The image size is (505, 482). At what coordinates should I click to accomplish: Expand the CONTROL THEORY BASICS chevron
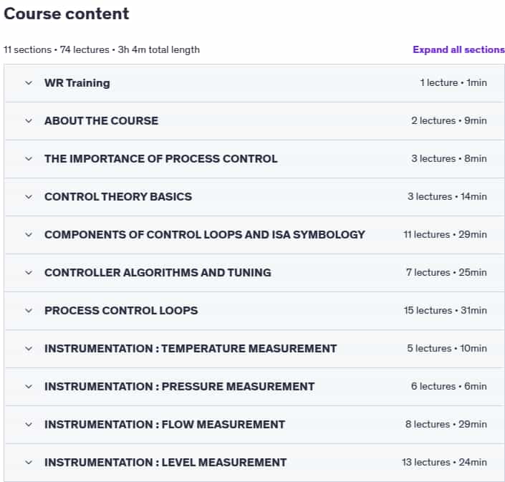pyautogui.click(x=29, y=197)
